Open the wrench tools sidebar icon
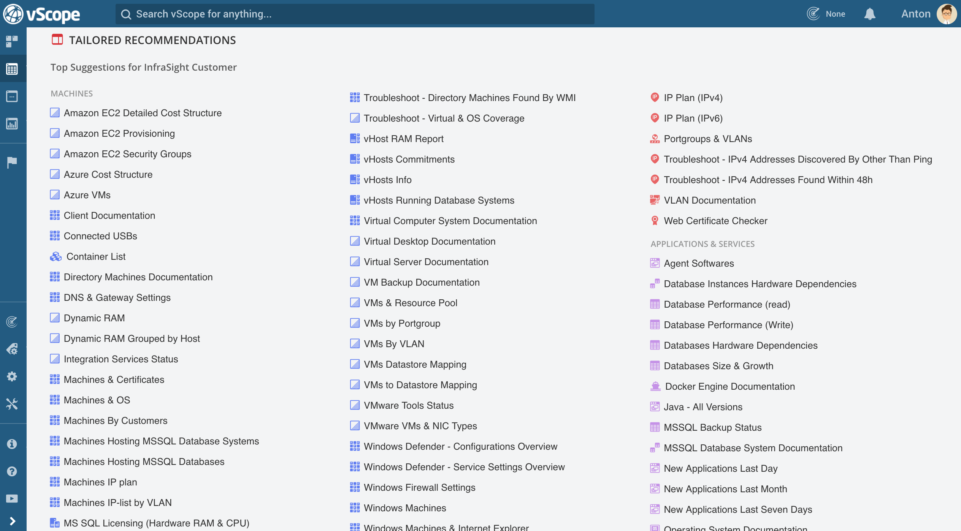 tap(12, 404)
